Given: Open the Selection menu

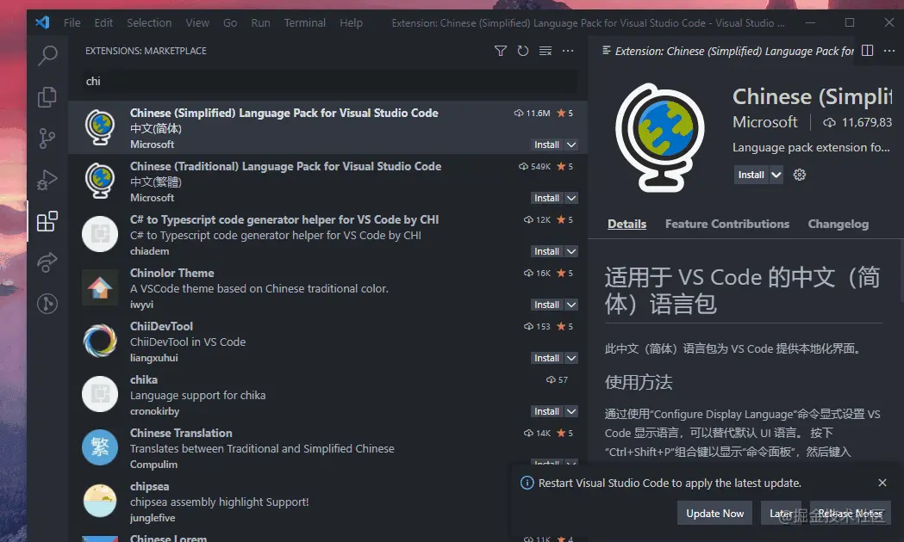Looking at the screenshot, I should click(149, 22).
